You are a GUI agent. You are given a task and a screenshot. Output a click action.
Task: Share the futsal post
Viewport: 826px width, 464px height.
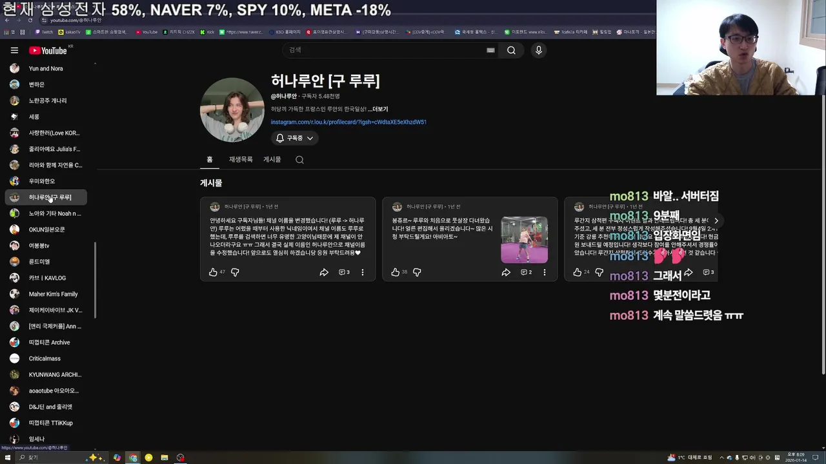[506, 273]
